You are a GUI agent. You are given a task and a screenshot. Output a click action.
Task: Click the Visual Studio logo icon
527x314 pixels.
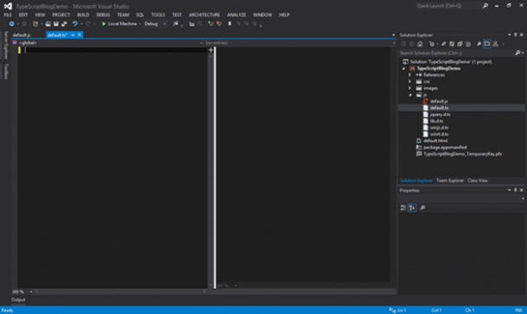click(8, 6)
